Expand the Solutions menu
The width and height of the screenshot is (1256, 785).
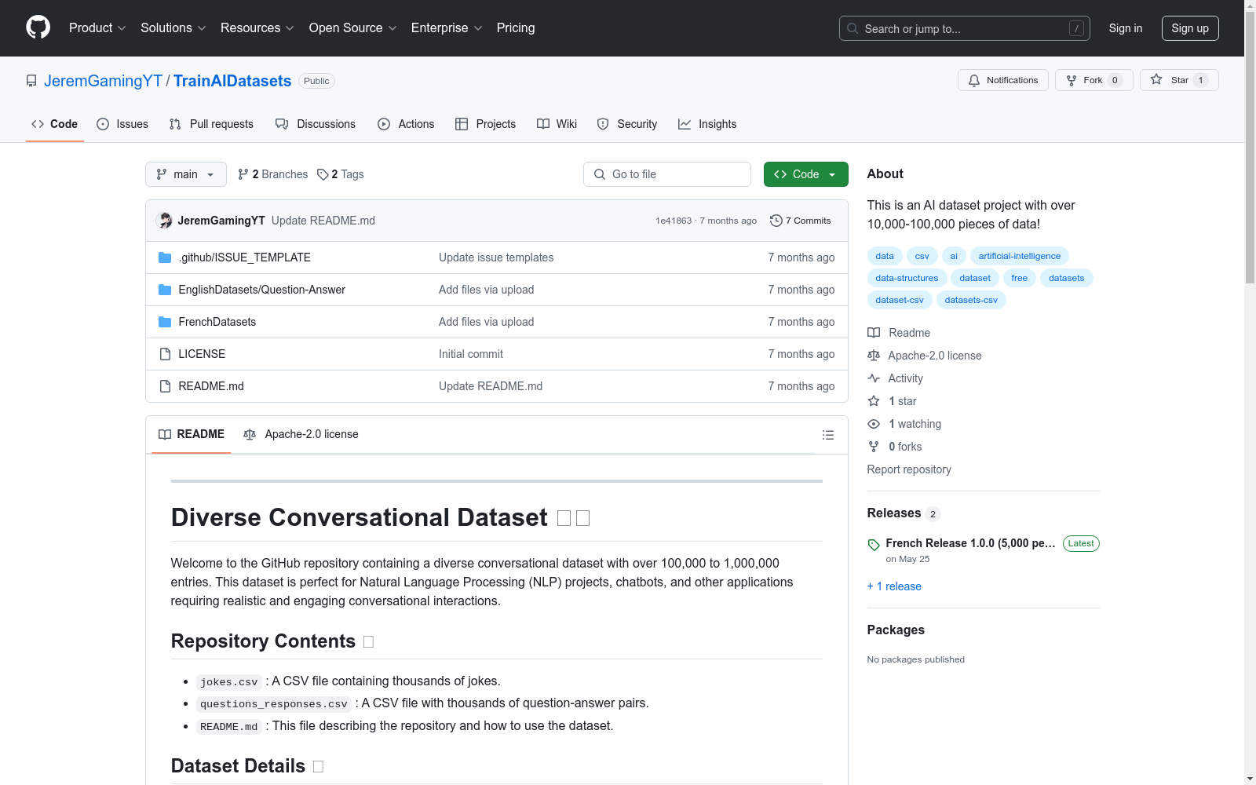[x=173, y=27]
